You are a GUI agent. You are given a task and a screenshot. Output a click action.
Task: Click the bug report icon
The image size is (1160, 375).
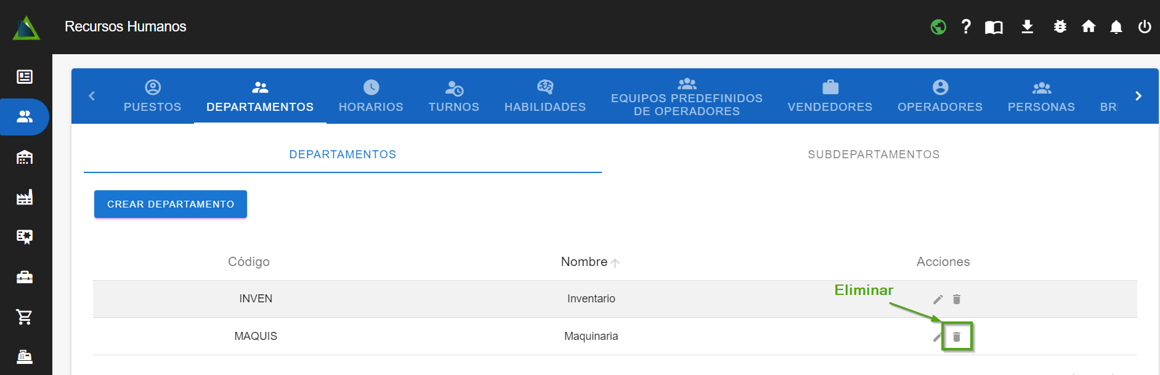1060,26
